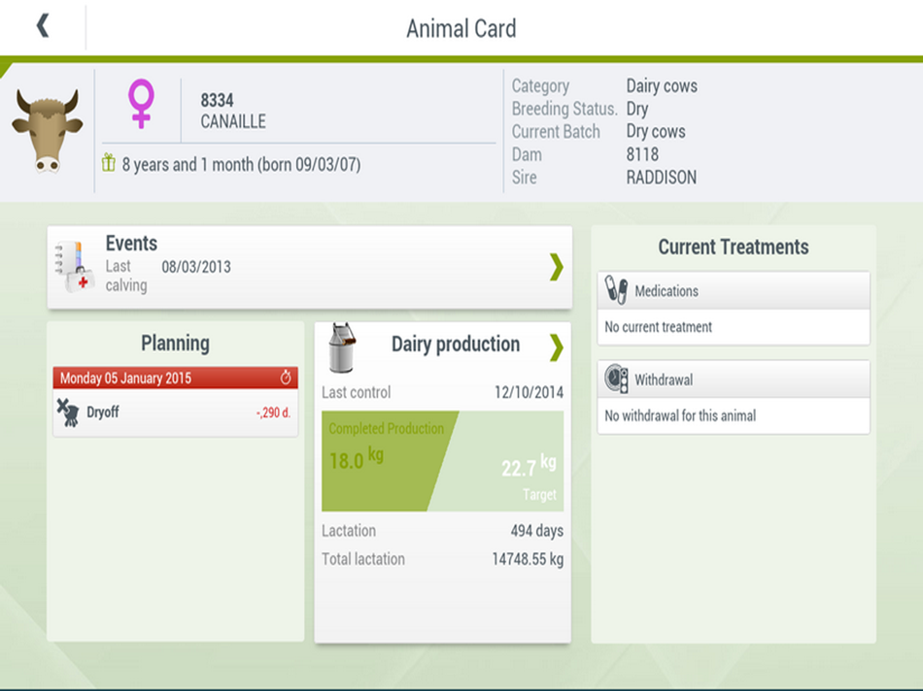The image size is (923, 691).
Task: Click the Breeding Status label
Action: 564,109
